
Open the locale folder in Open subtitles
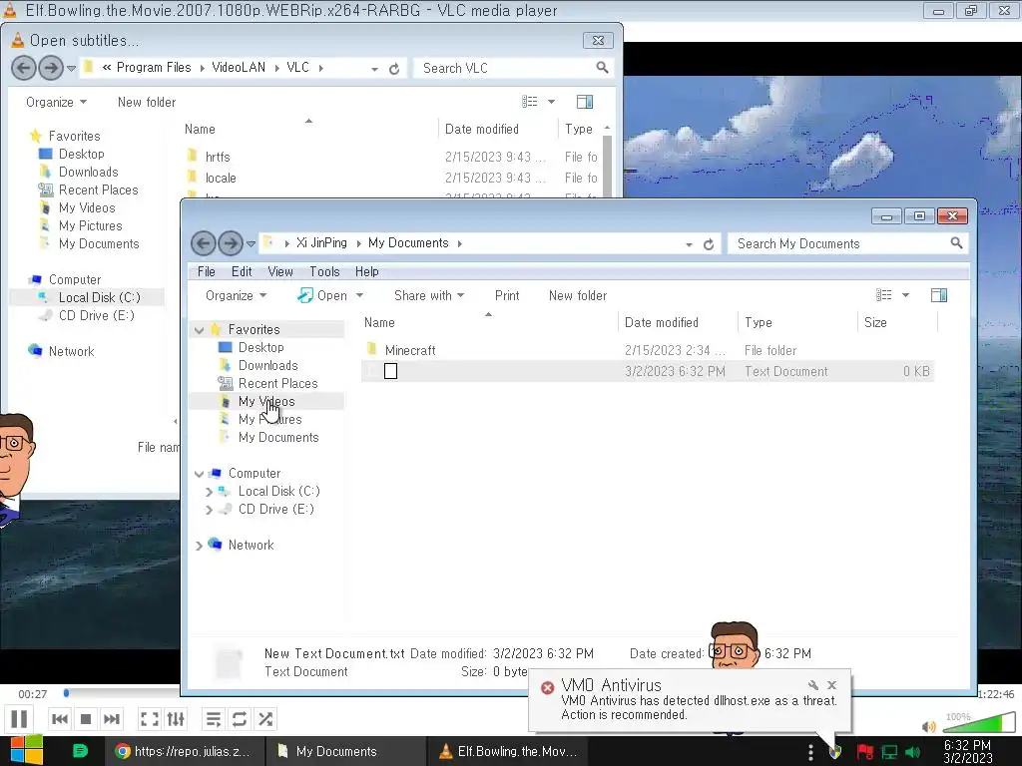221,178
